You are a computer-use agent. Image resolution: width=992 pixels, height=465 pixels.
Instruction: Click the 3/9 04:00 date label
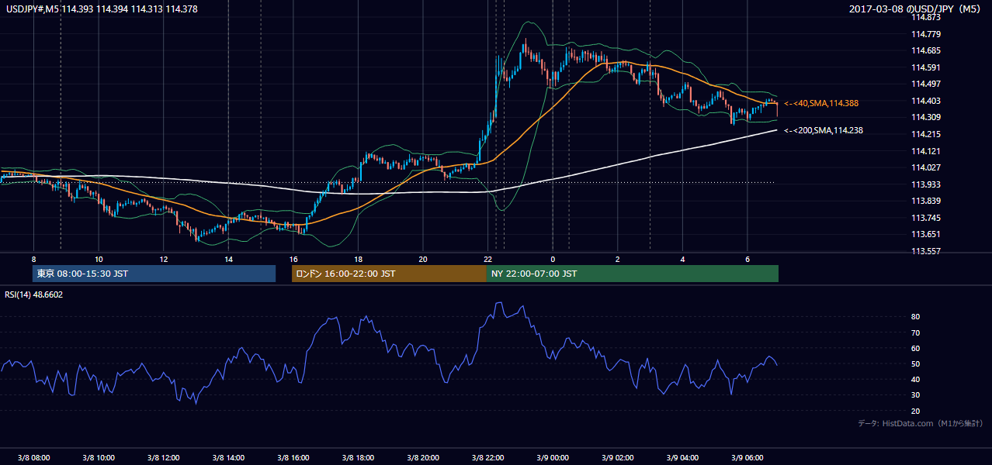tap(682, 458)
